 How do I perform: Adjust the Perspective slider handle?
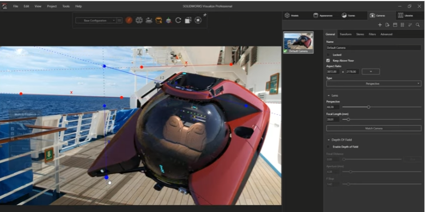(x=368, y=107)
